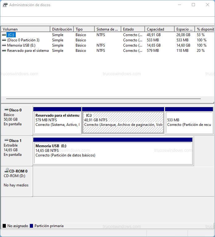Image resolution: width=215 pixels, height=237 pixels.
Task: Sort the list by the Volumen column header
Action: click(x=25, y=29)
